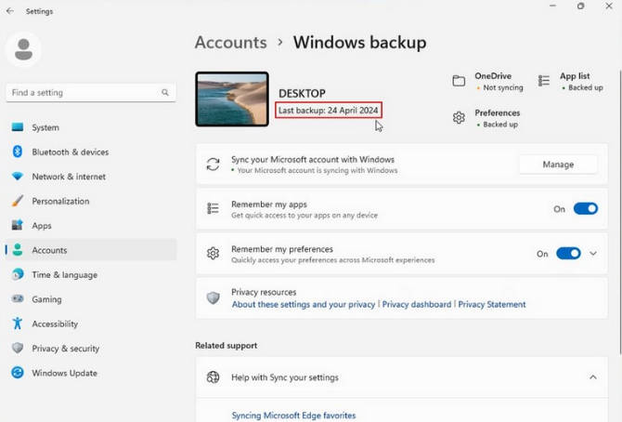Viewport: 622px width, 422px height.
Task: Open Syncing Microsoft Edge favorites link
Action: point(293,415)
